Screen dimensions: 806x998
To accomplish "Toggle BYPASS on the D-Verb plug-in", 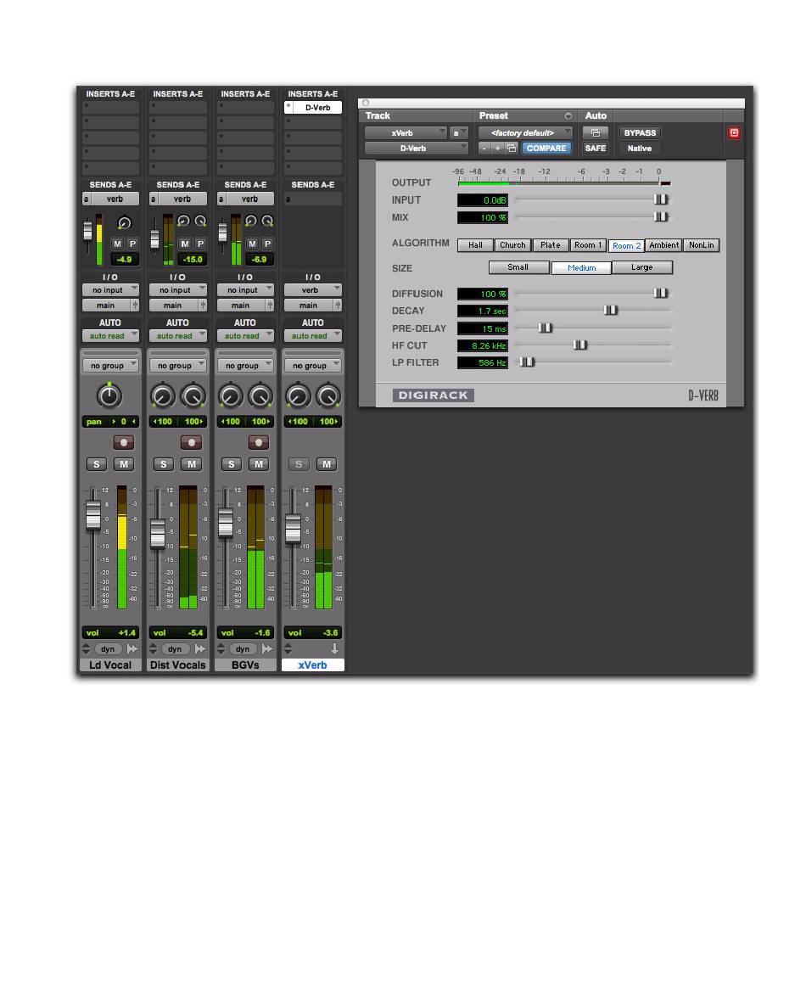I will [640, 133].
